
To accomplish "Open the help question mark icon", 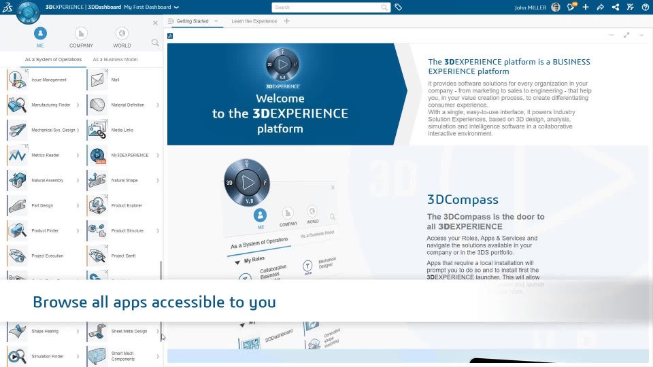I will [645, 7].
